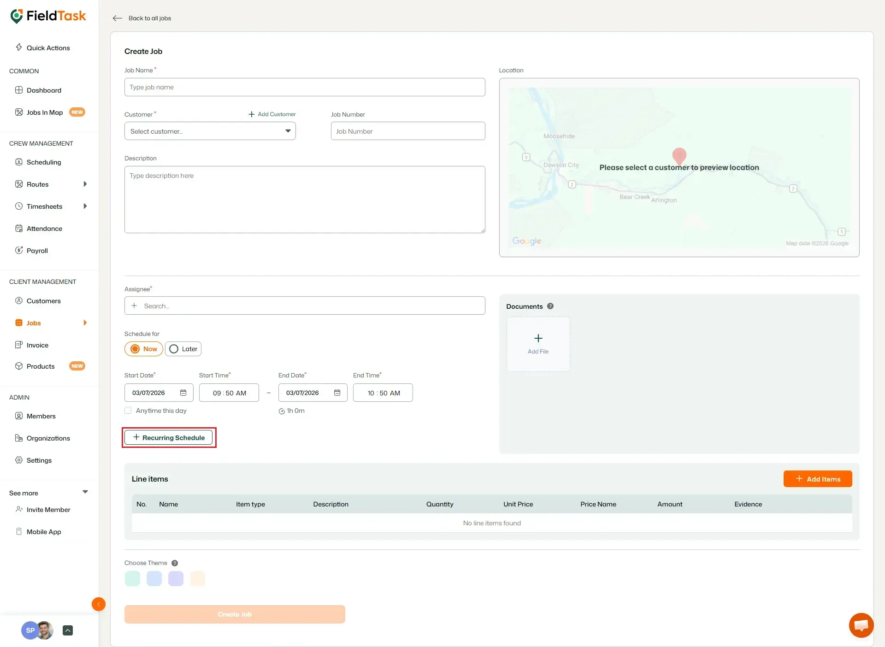Click the up-arrow button beside avatar

pos(68,630)
